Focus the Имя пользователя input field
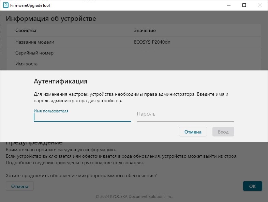This screenshot has width=268, height=202. (82, 117)
